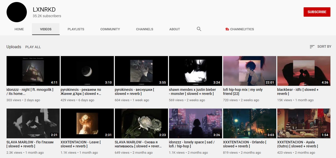Click the 35.2K subscribers text
The image size is (336, 158).
47,16
